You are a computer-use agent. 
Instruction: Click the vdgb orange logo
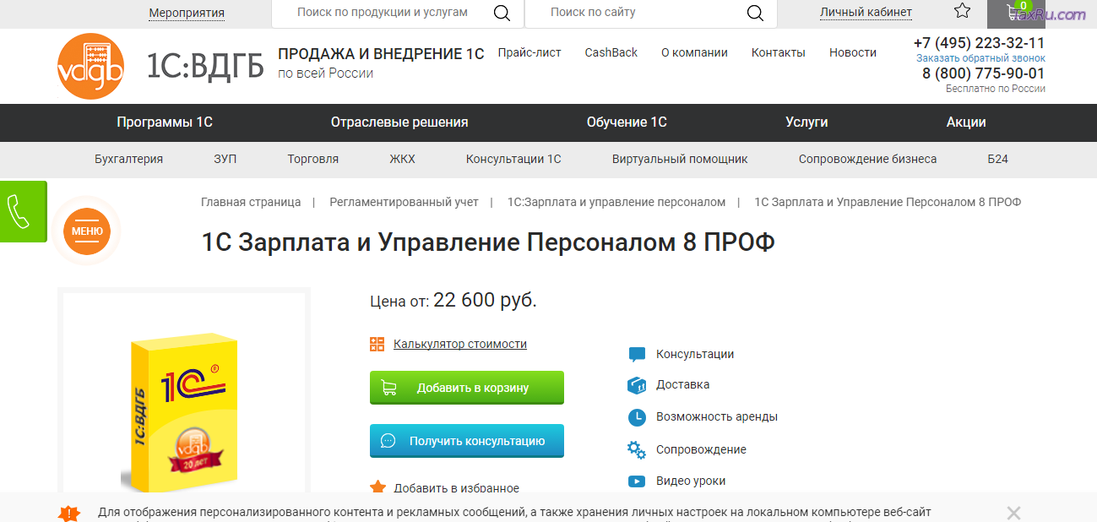tap(90, 66)
